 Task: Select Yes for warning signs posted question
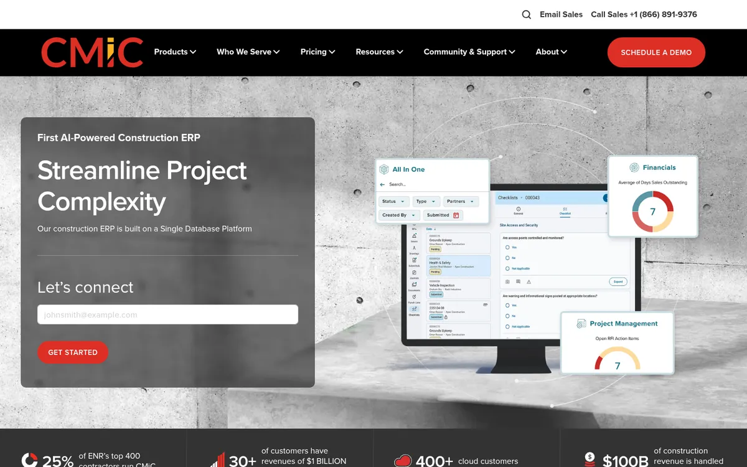[x=507, y=305]
